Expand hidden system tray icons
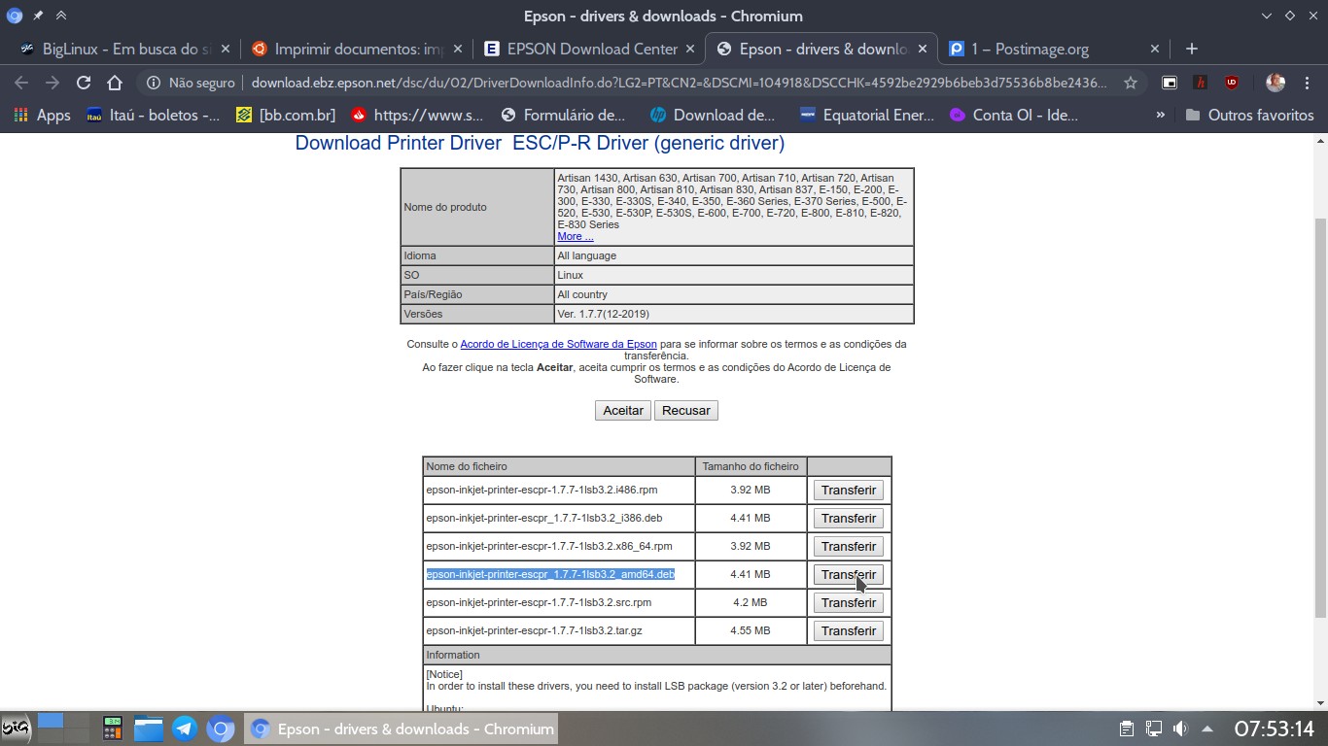Image resolution: width=1328 pixels, height=746 pixels. click(x=1207, y=729)
